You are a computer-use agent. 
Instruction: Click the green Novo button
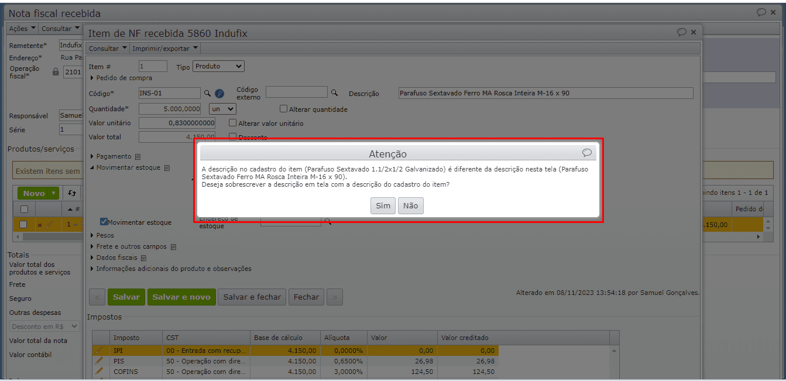pyautogui.click(x=34, y=193)
